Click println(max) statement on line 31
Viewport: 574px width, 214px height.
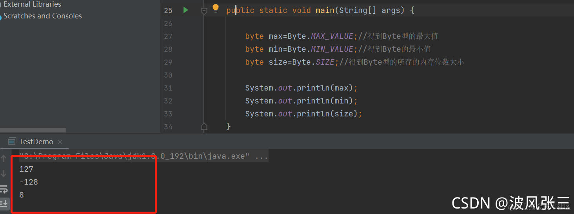(x=302, y=88)
